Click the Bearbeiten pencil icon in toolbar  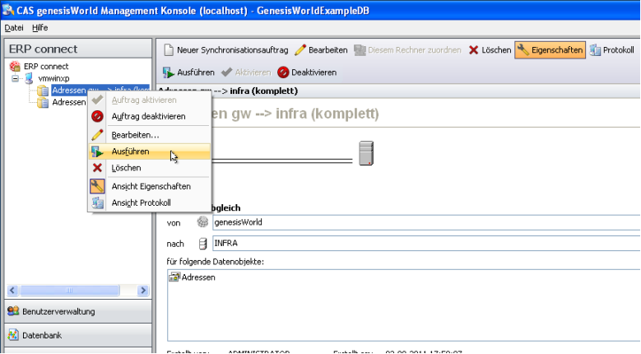click(300, 50)
